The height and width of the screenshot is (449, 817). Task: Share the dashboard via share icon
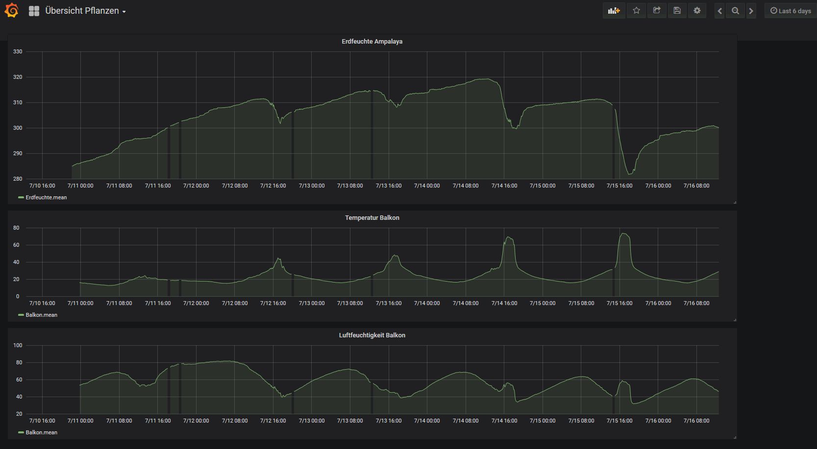click(x=657, y=10)
